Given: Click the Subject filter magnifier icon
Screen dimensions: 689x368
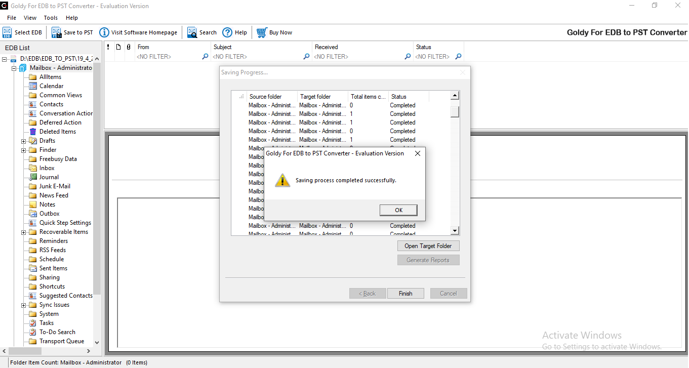Looking at the screenshot, I should (306, 57).
